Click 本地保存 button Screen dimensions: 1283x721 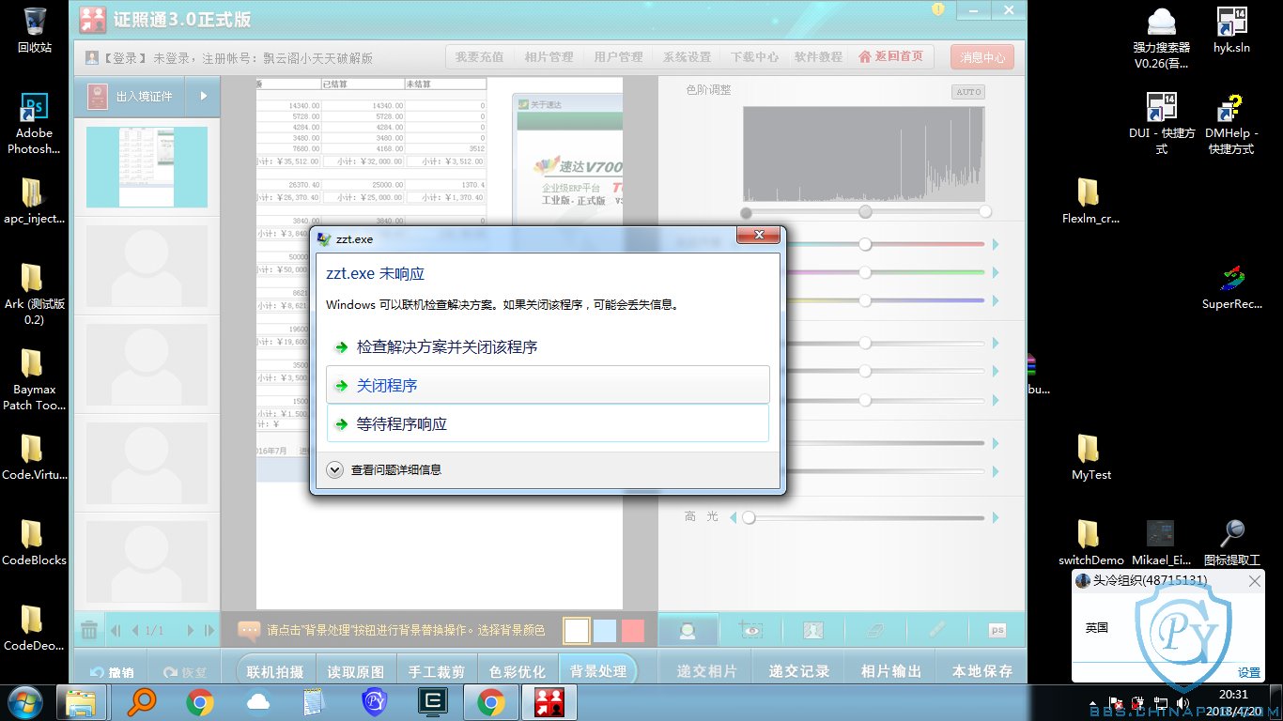click(x=982, y=672)
